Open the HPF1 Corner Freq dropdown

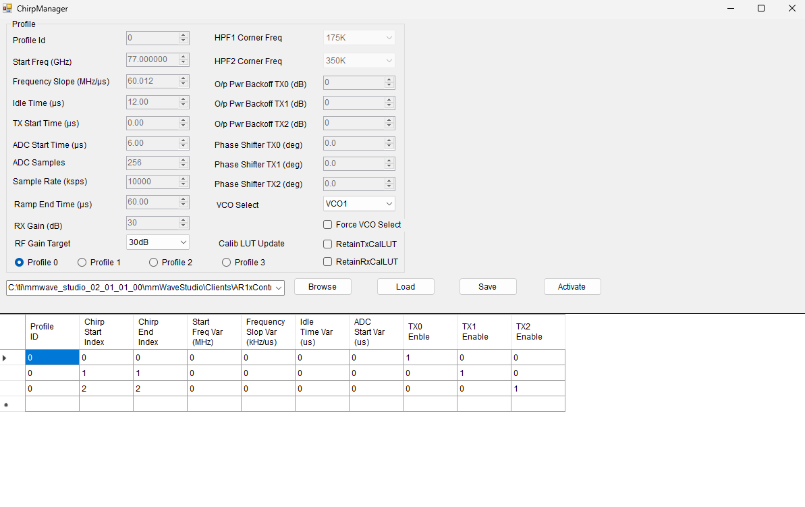(x=359, y=38)
